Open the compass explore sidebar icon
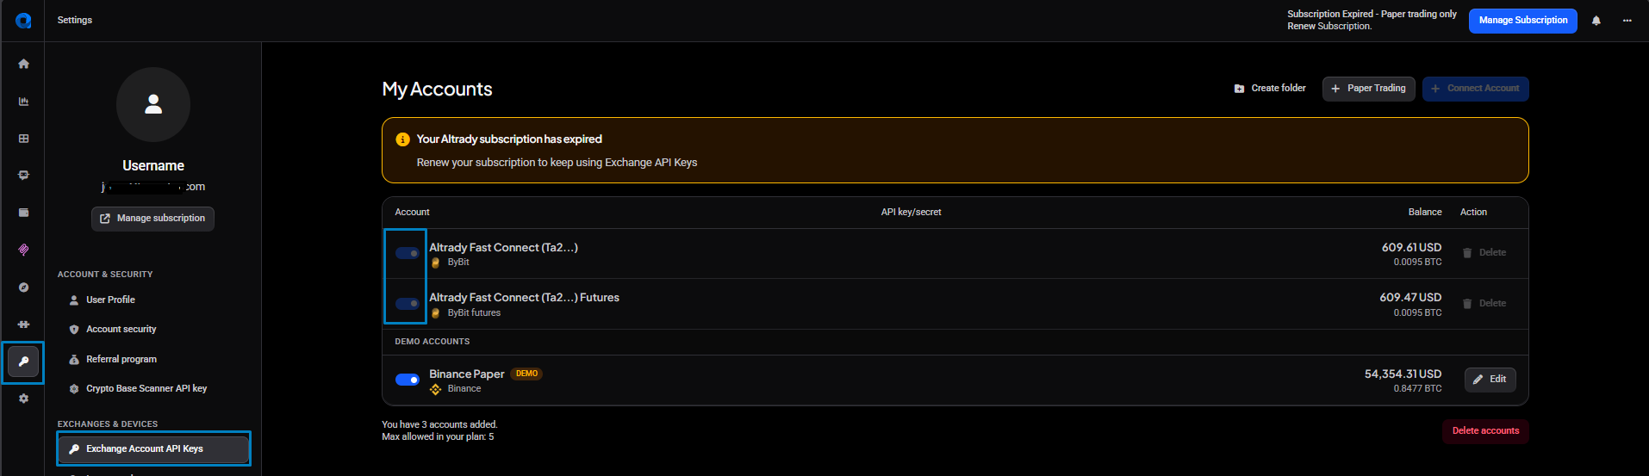 coord(23,287)
